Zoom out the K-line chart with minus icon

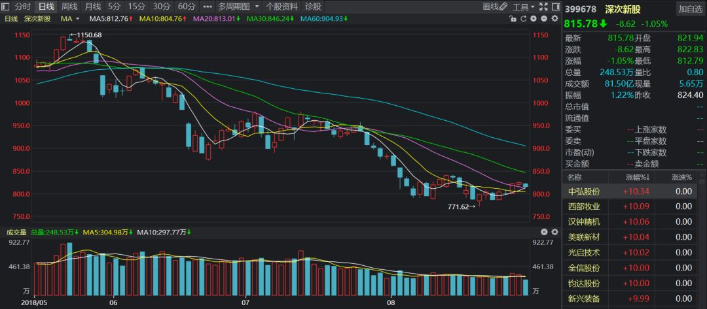pyautogui.click(x=544, y=18)
